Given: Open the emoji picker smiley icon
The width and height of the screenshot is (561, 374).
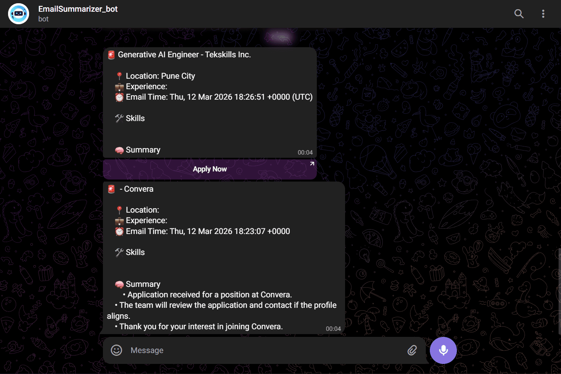Looking at the screenshot, I should click(116, 350).
